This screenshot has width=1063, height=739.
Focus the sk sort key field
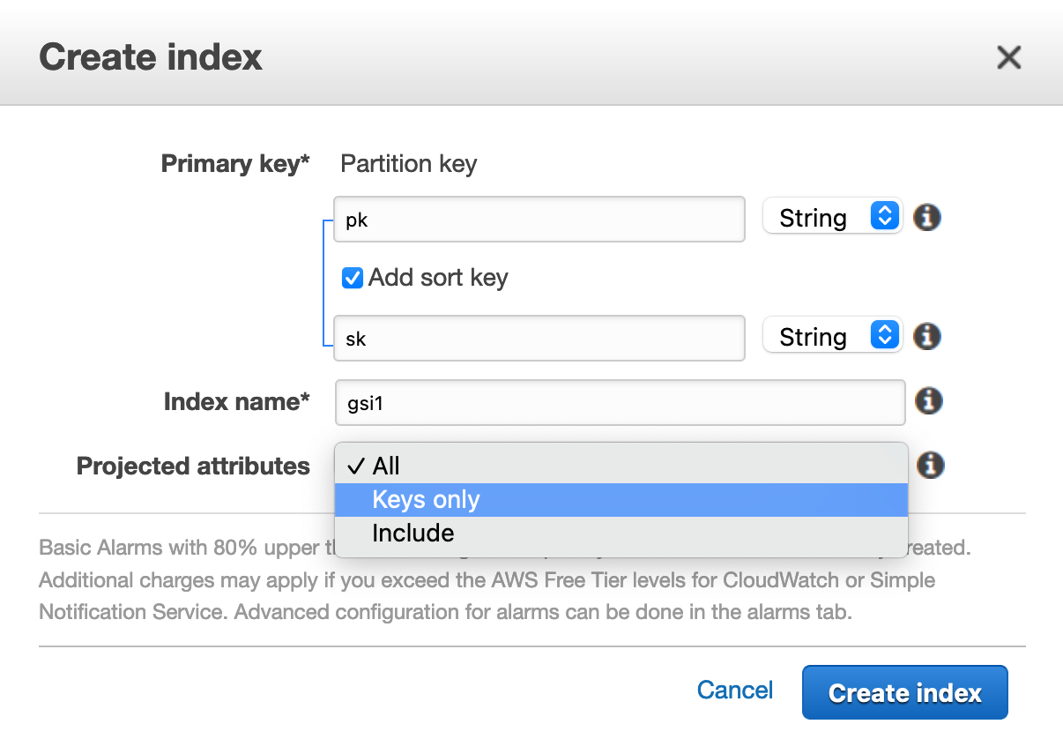(539, 339)
